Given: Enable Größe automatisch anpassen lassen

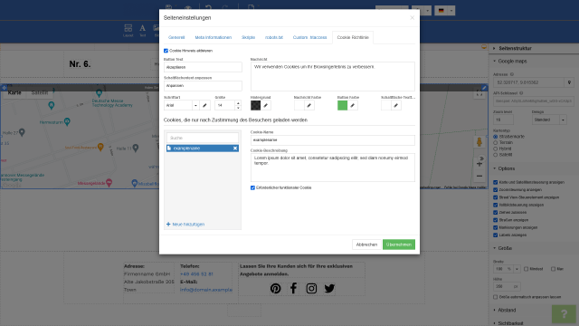Looking at the screenshot, I should [x=496, y=297].
